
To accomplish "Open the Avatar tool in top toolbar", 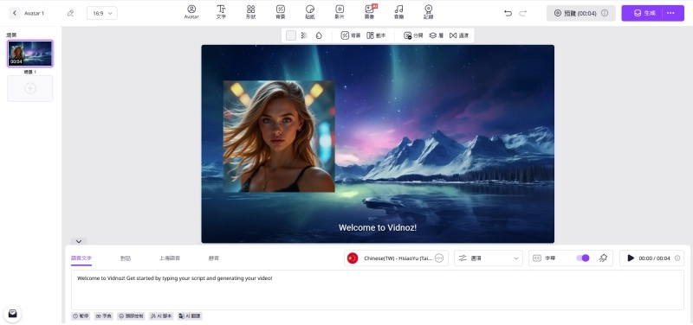I will click(x=191, y=12).
